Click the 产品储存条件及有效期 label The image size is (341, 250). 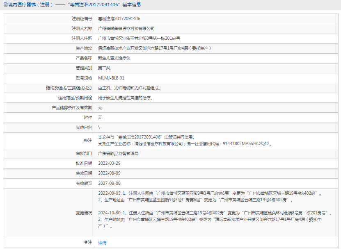72,108
